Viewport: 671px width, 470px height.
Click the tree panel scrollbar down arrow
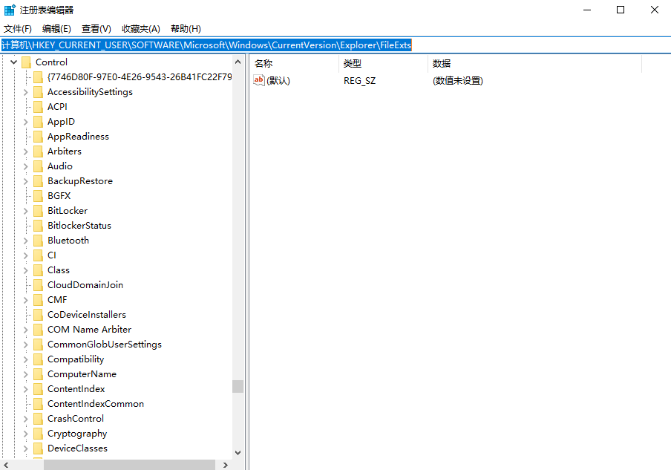click(x=238, y=452)
